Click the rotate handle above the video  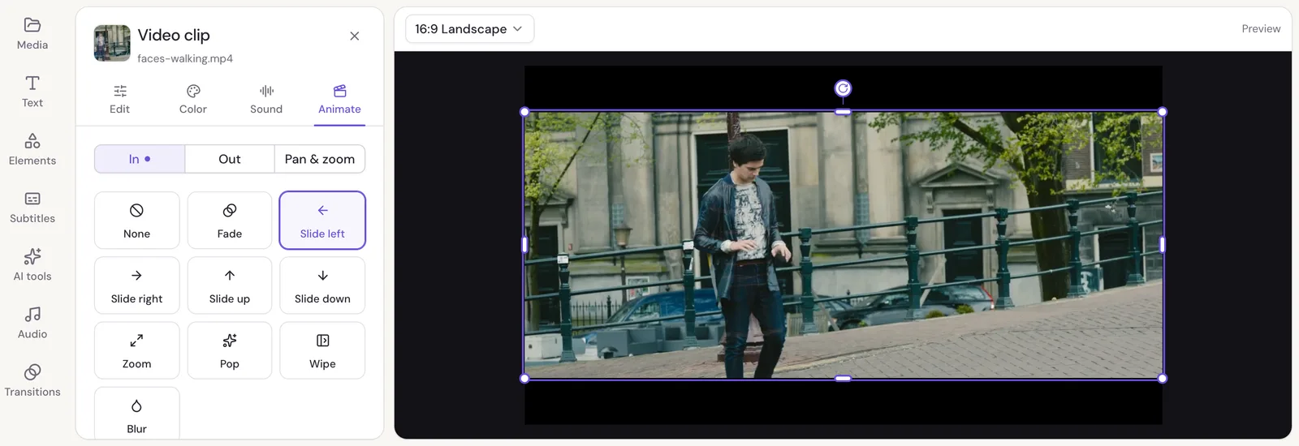click(x=843, y=88)
